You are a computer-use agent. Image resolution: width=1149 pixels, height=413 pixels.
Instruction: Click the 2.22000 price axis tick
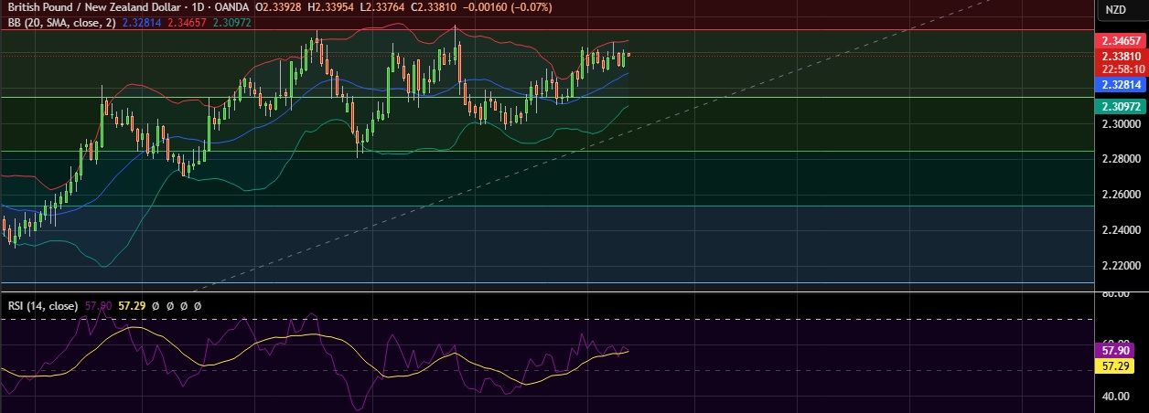pos(1121,266)
